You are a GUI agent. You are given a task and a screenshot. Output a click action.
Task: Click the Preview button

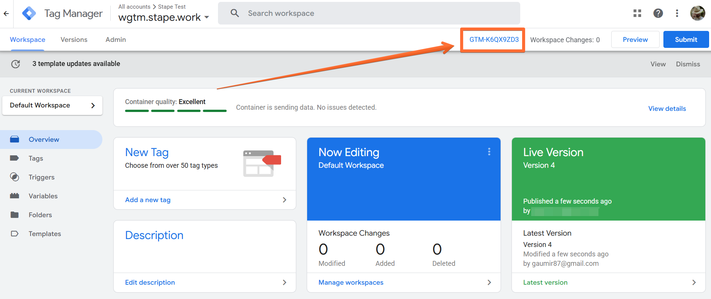(x=635, y=40)
